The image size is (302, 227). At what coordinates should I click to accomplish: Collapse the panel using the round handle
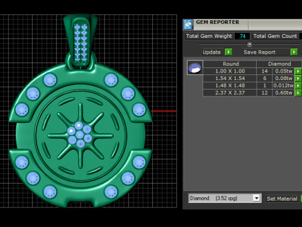(x=250, y=44)
